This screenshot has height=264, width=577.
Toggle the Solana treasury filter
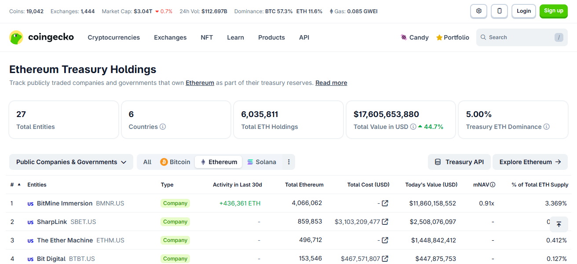[x=262, y=162]
